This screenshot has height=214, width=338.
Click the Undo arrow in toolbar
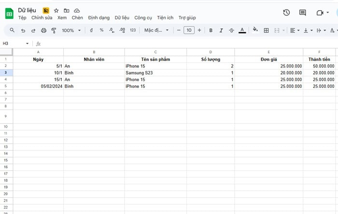23,30
